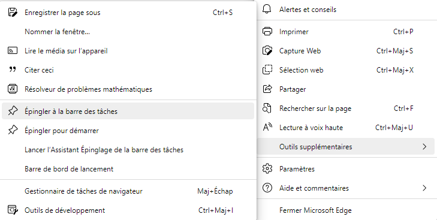Select Épingler à la barre des tâches

pos(128,111)
